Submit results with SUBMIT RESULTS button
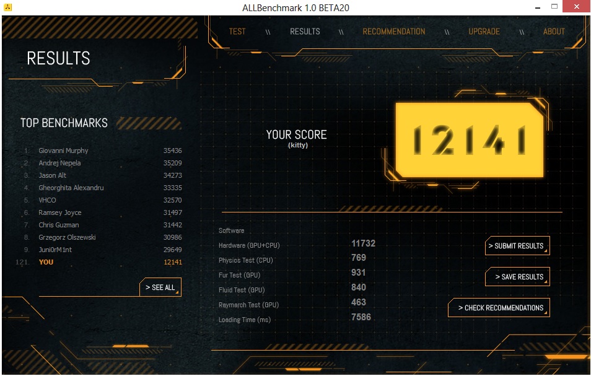The width and height of the screenshot is (591, 376). (517, 246)
